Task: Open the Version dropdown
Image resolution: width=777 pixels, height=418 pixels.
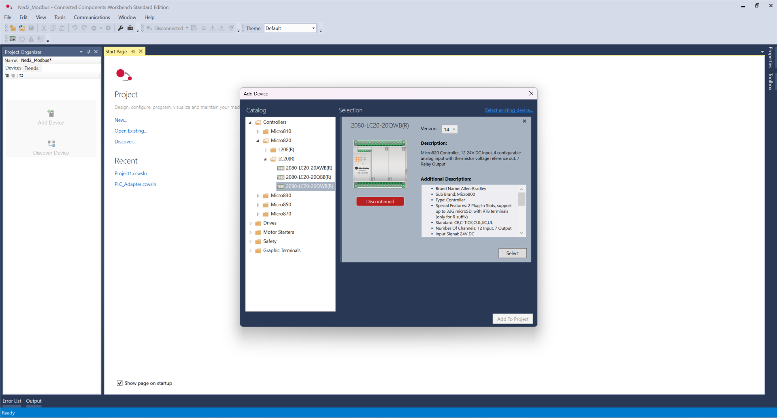Action: [x=449, y=129]
